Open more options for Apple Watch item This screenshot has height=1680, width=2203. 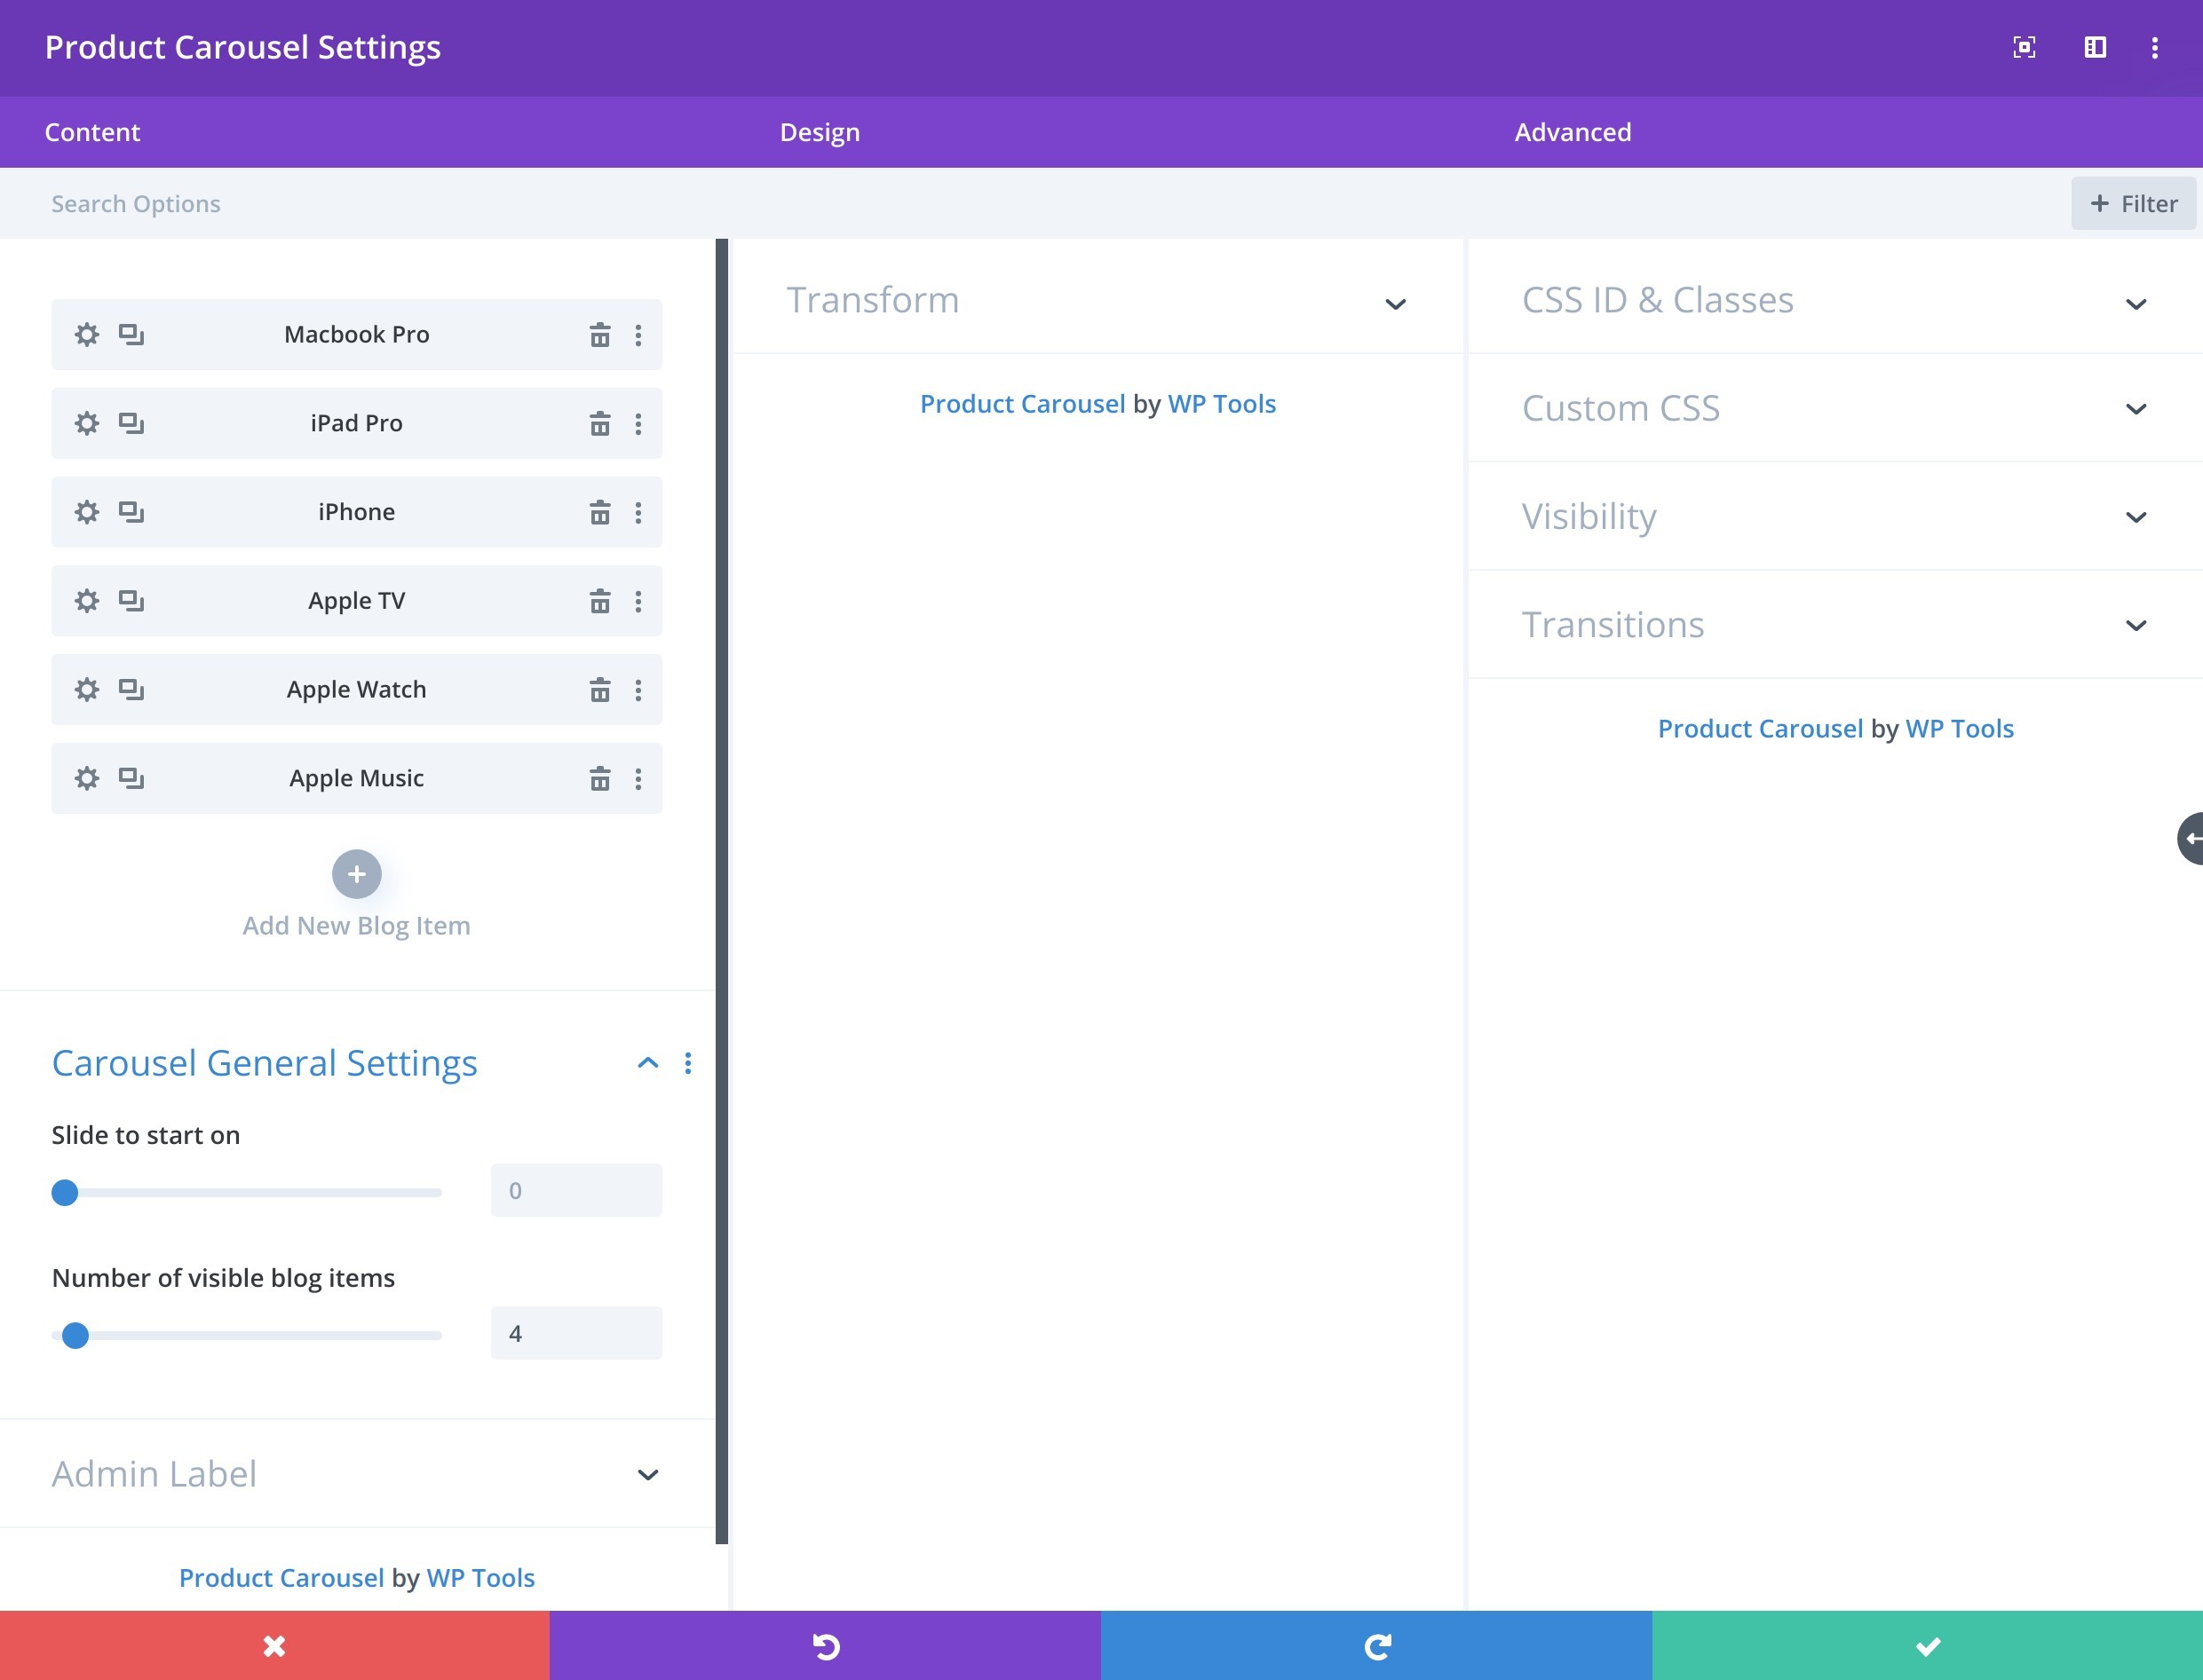click(638, 690)
